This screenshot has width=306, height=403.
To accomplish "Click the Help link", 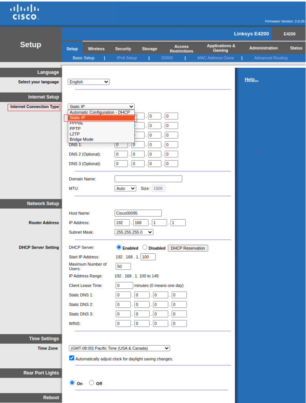I will pyautogui.click(x=251, y=79).
